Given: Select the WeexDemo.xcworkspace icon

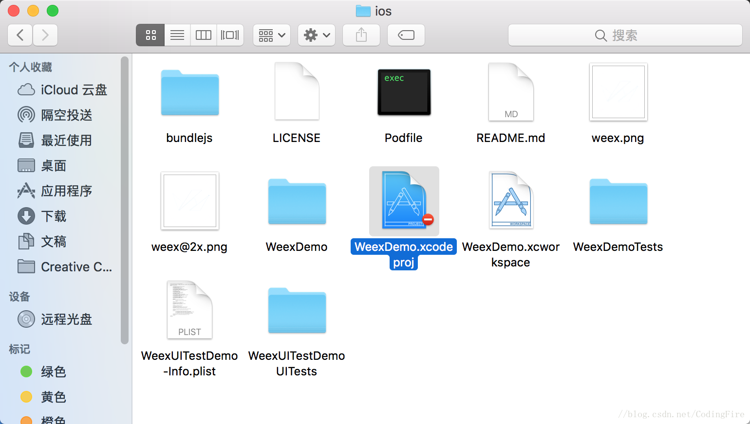Looking at the screenshot, I should click(x=511, y=200).
